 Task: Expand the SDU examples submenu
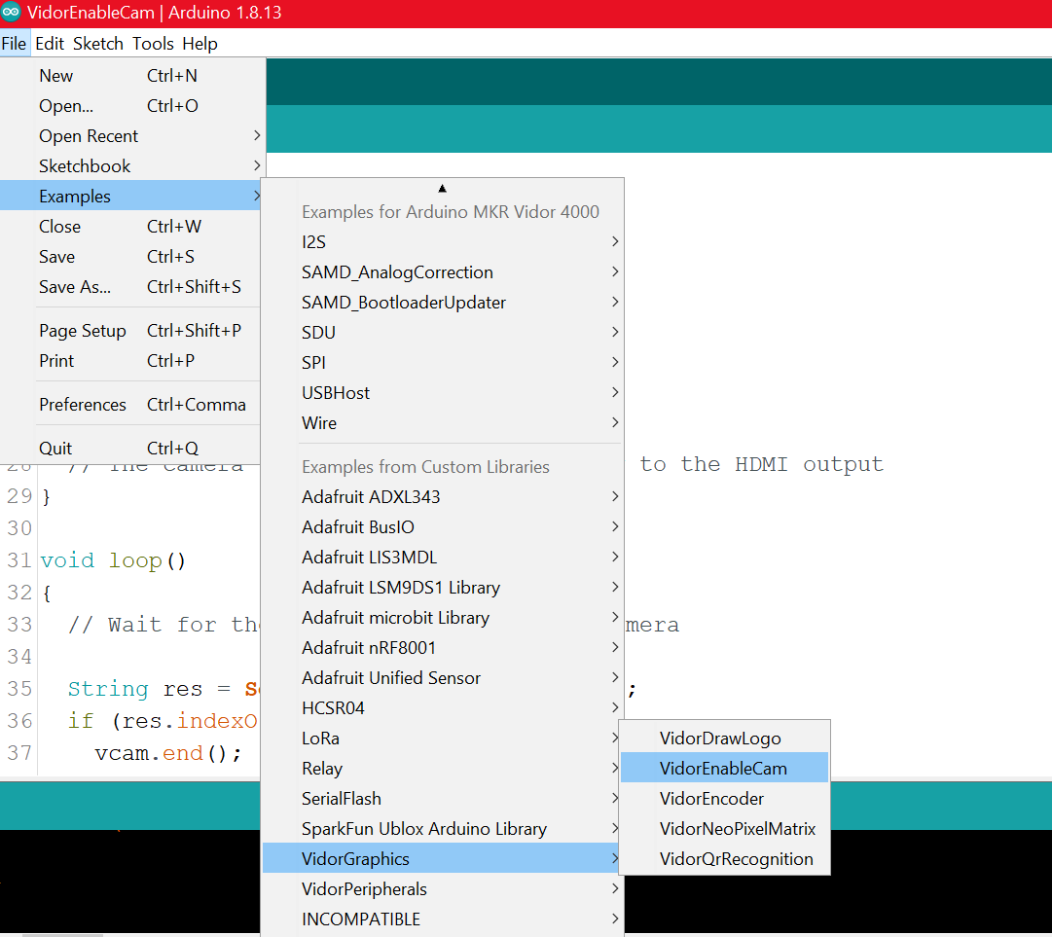443,333
